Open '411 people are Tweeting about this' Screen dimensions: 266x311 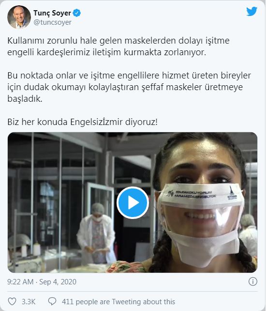tap(118, 302)
